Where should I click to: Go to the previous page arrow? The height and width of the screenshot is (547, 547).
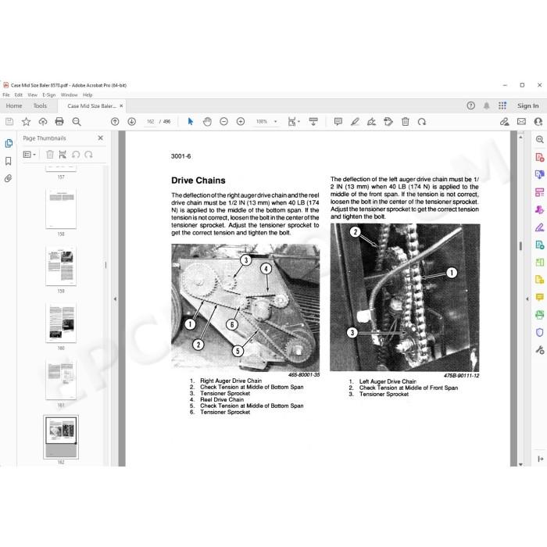115,121
